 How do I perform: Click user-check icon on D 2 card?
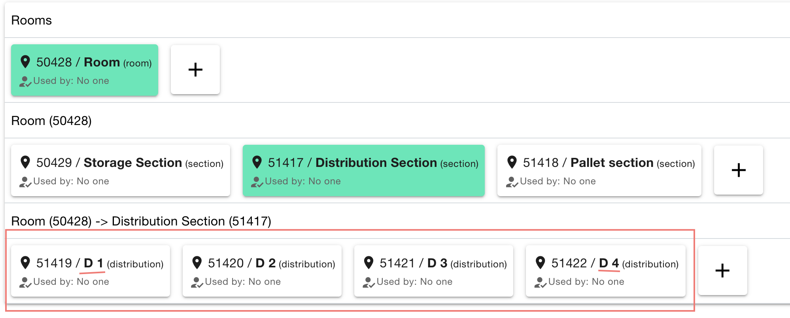point(197,282)
